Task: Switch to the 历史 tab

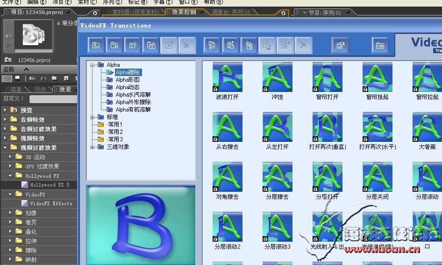Action: pyautogui.click(x=40, y=89)
